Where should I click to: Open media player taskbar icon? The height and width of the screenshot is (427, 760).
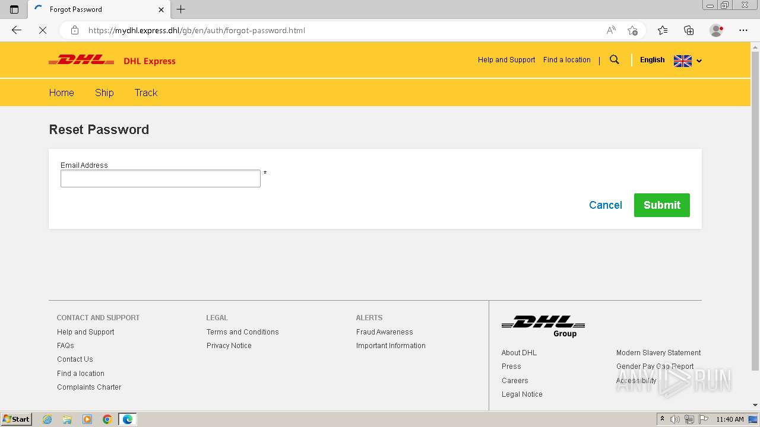[x=87, y=419]
